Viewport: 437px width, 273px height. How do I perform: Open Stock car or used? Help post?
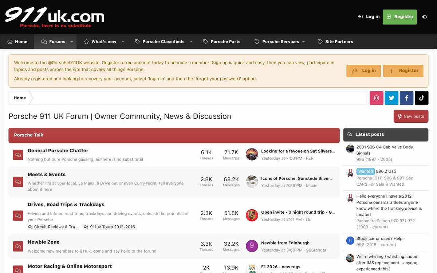point(379,239)
